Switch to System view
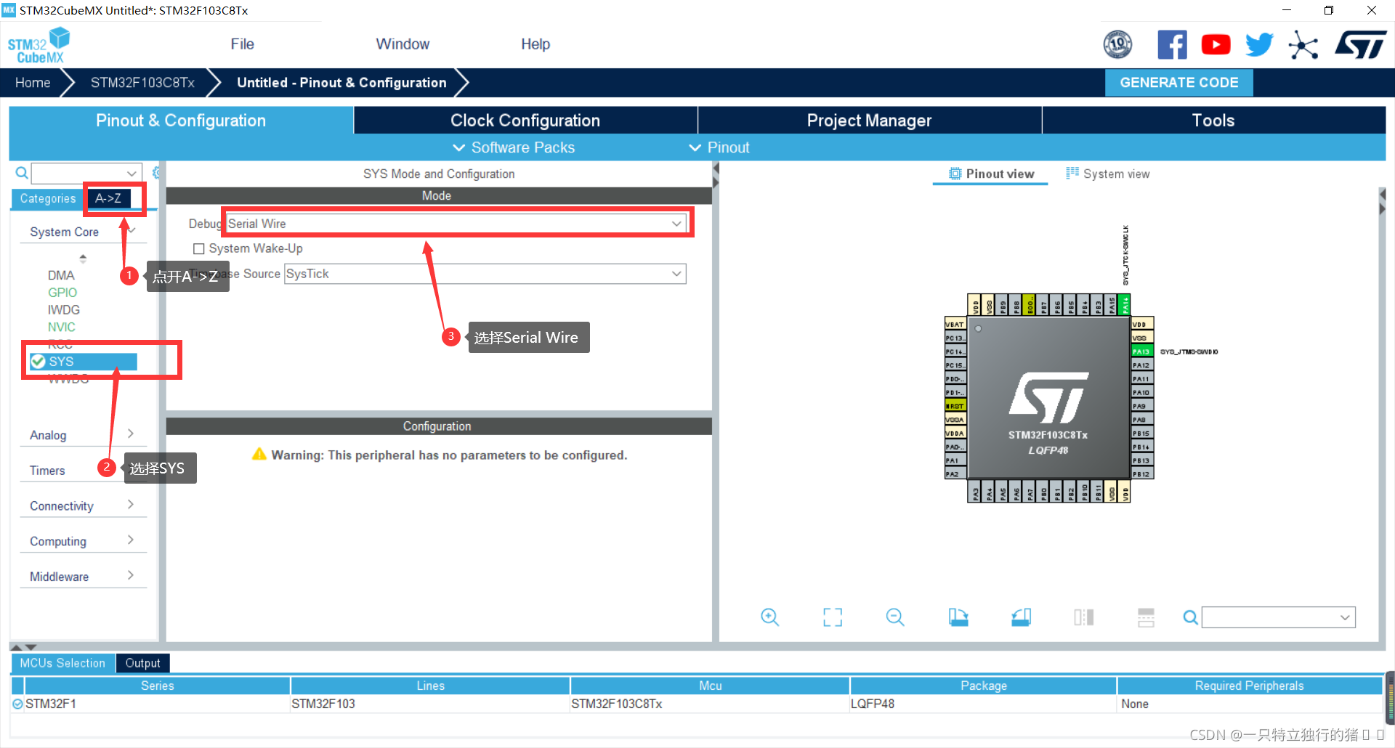Viewport: 1395px width, 748px height. (1108, 174)
